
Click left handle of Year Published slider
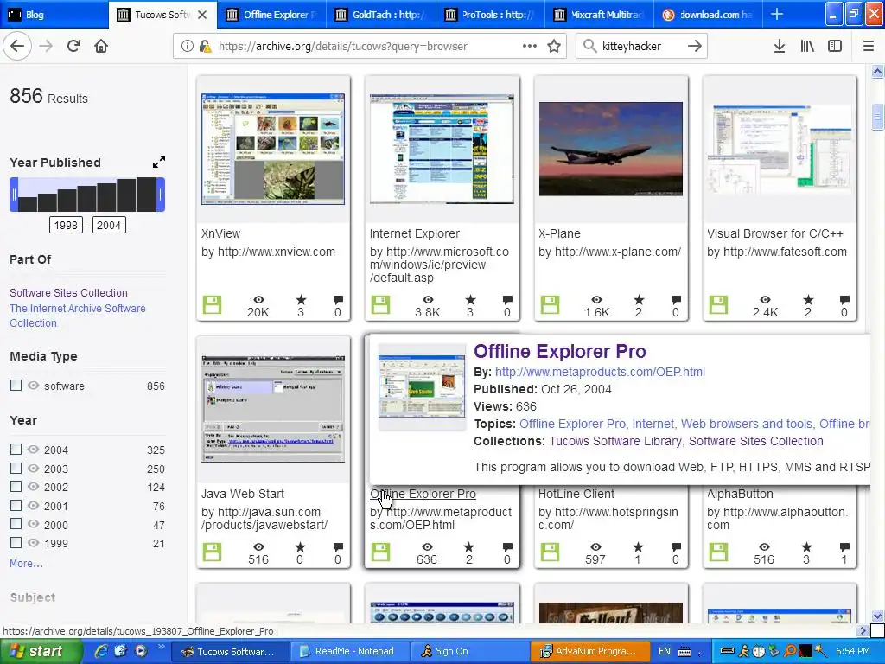click(x=14, y=195)
